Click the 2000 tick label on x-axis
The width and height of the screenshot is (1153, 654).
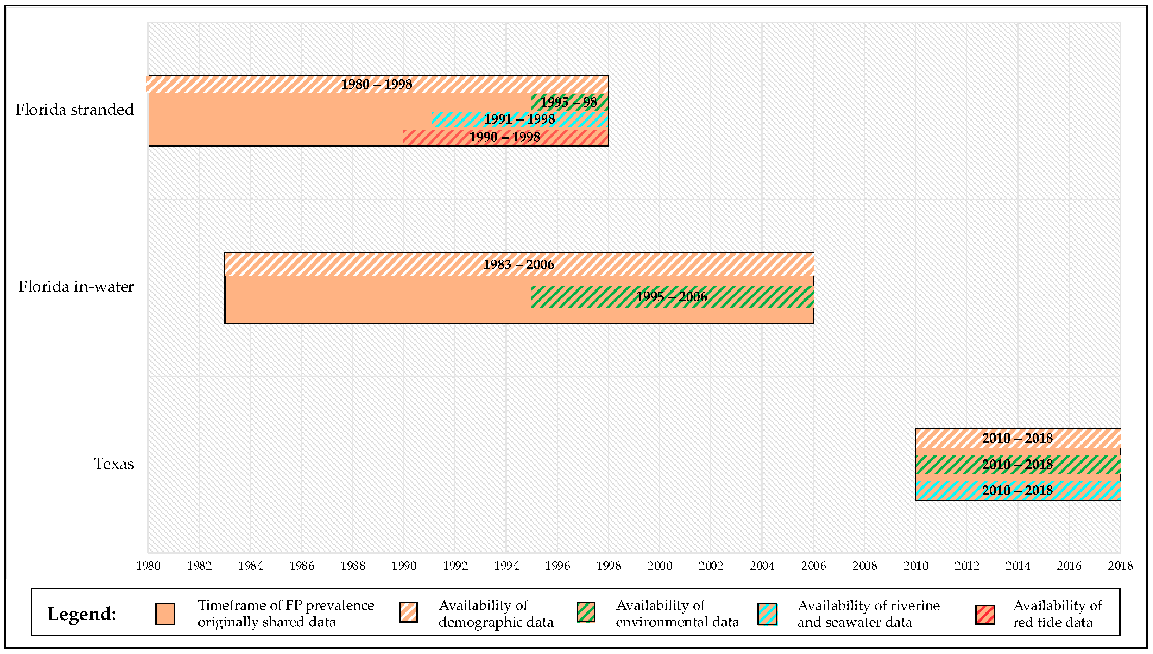(660, 566)
